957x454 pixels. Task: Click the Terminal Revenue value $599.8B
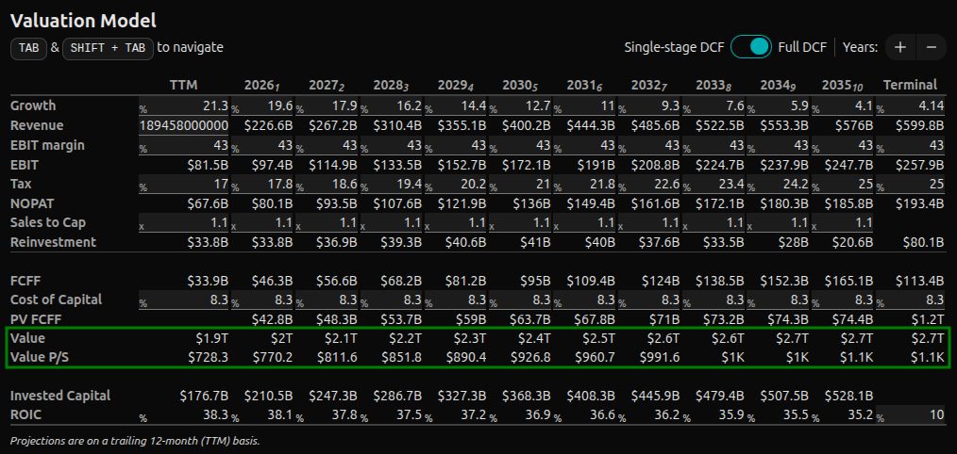pos(920,126)
